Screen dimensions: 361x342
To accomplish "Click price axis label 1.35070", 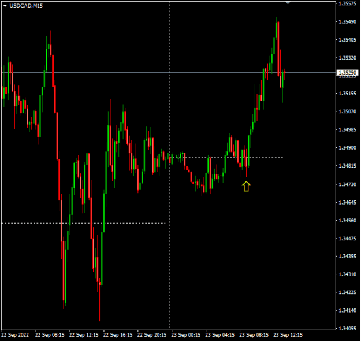I will click(x=347, y=111).
